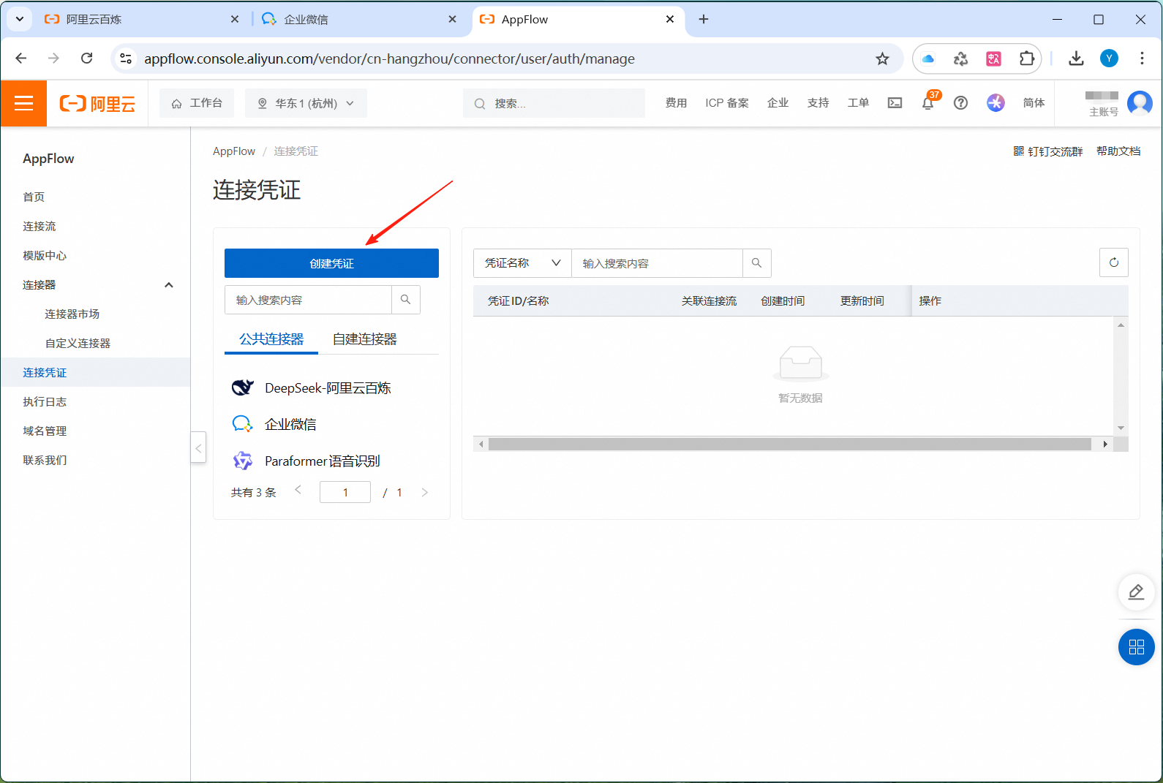1163x783 pixels.
Task: Focus the connector search input
Action: point(308,300)
